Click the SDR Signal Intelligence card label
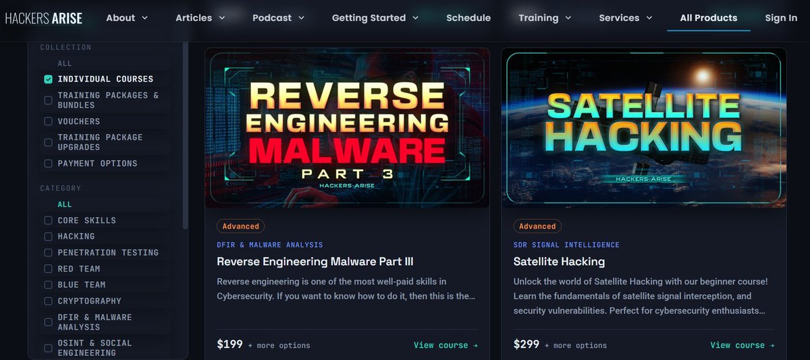The width and height of the screenshot is (810, 360). click(566, 245)
